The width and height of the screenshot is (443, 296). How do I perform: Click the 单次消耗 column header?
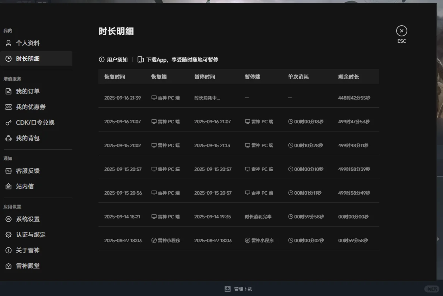point(298,77)
